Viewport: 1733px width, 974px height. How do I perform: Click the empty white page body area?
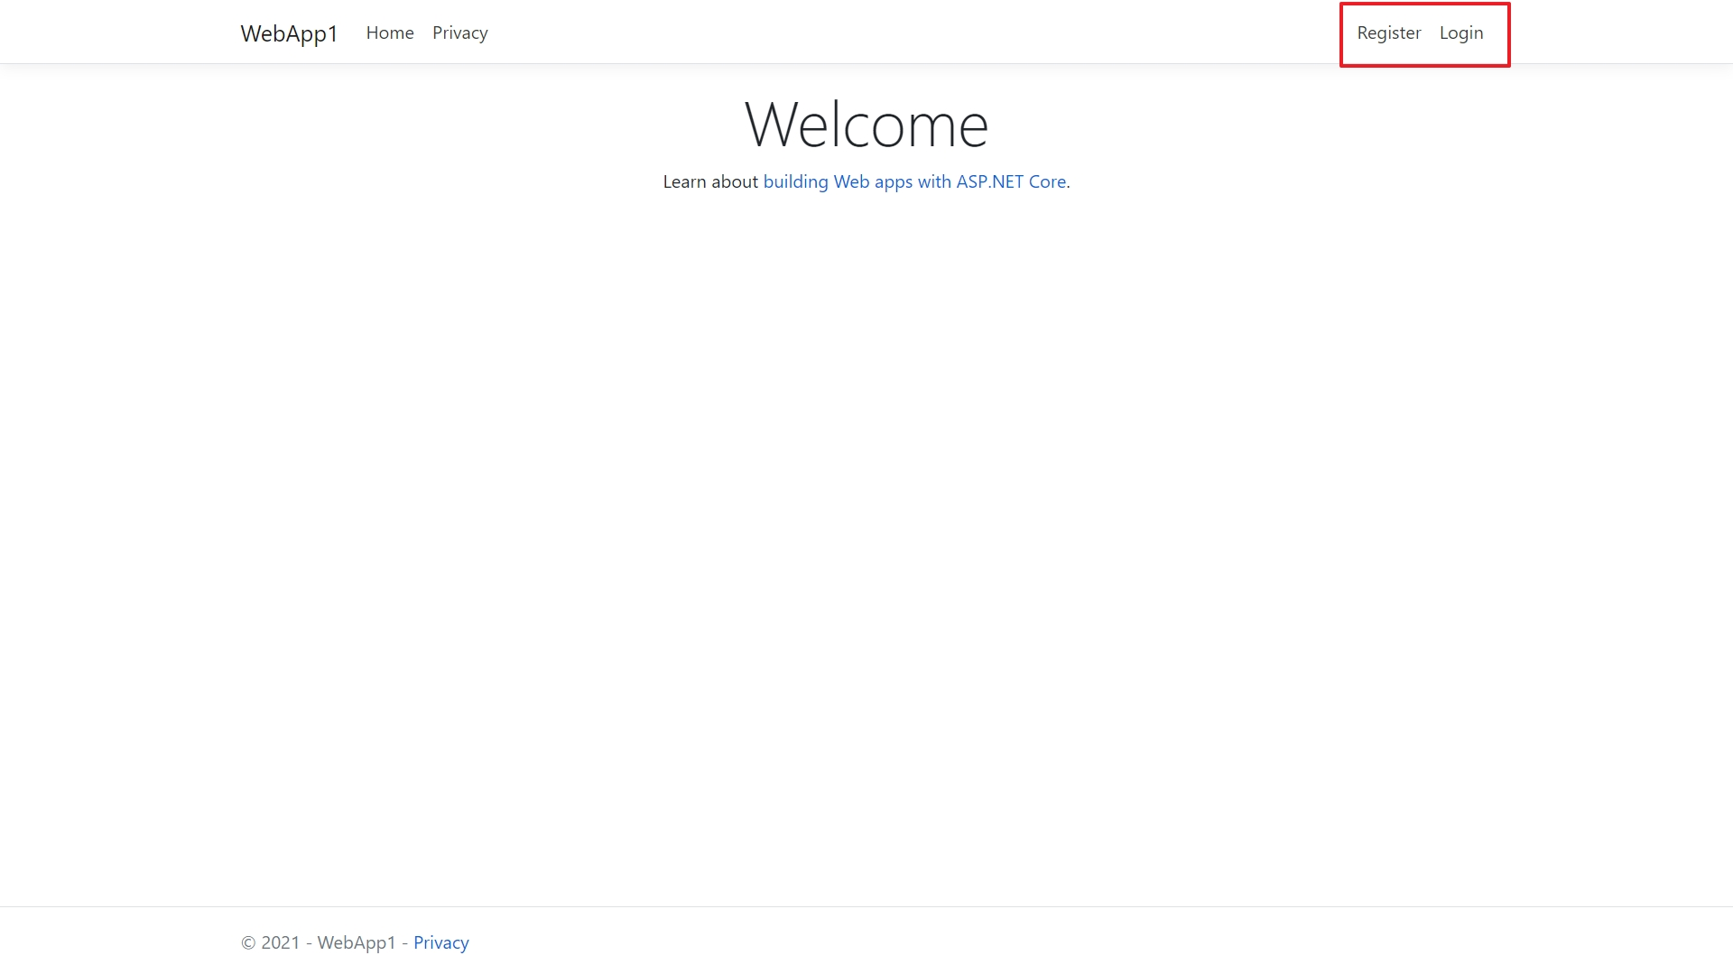click(x=866, y=542)
